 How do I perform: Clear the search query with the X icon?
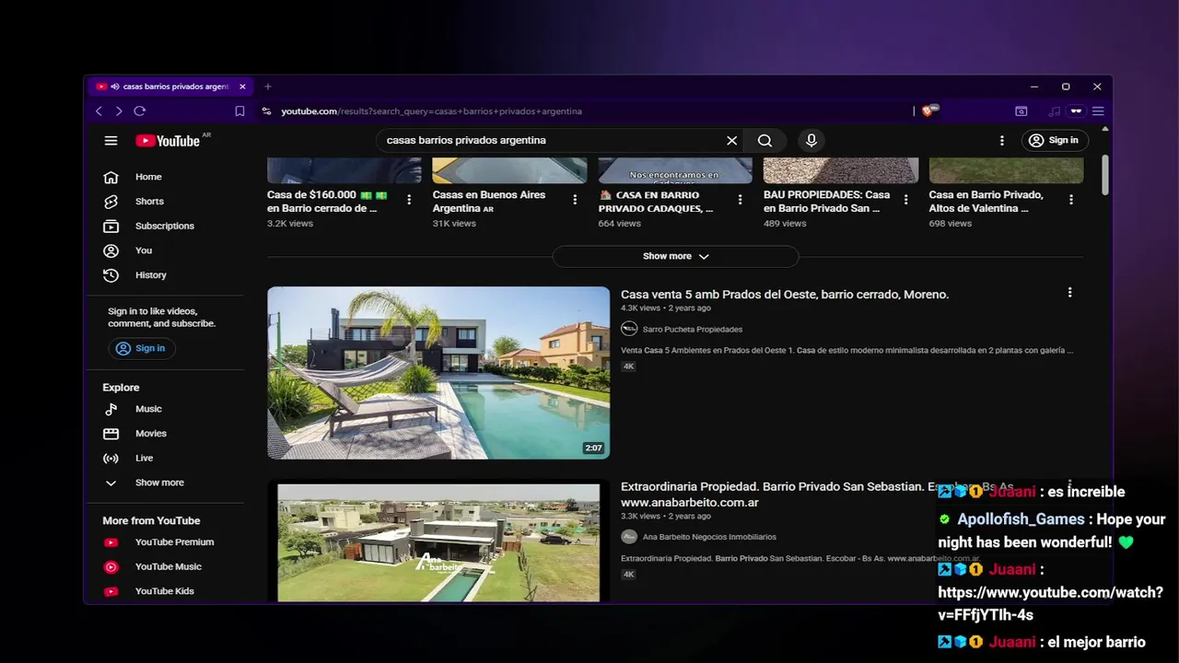(731, 141)
